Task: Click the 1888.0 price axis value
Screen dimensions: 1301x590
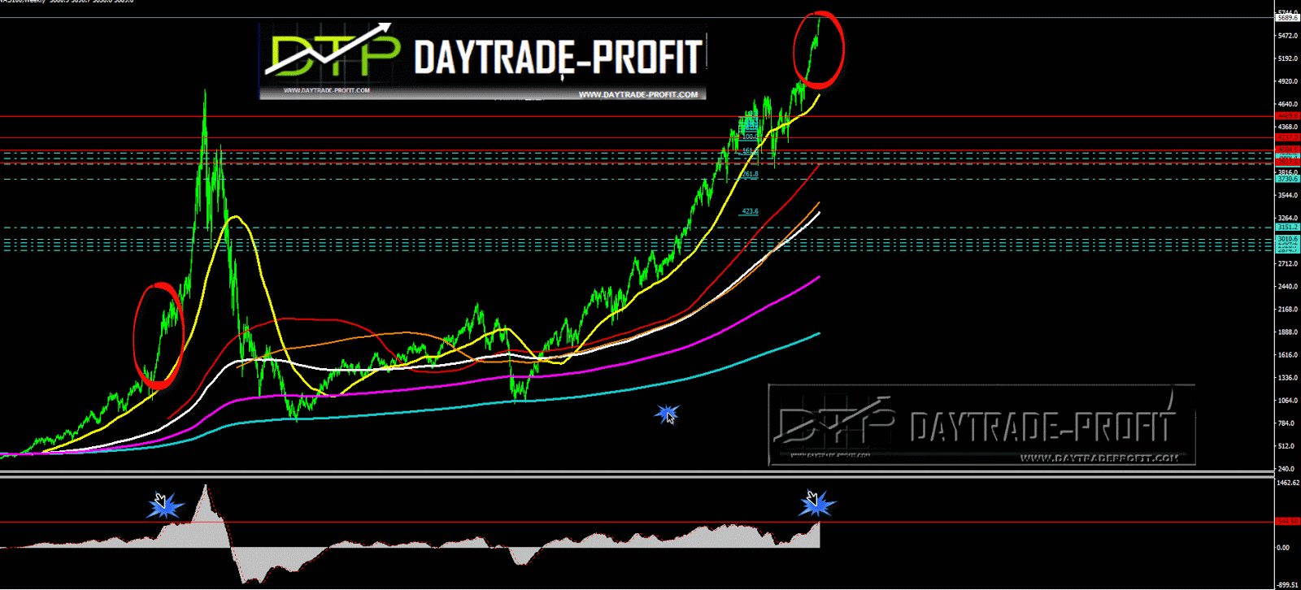Action: click(1287, 332)
